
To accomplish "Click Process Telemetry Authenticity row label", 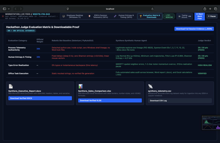I will point(17,49).
